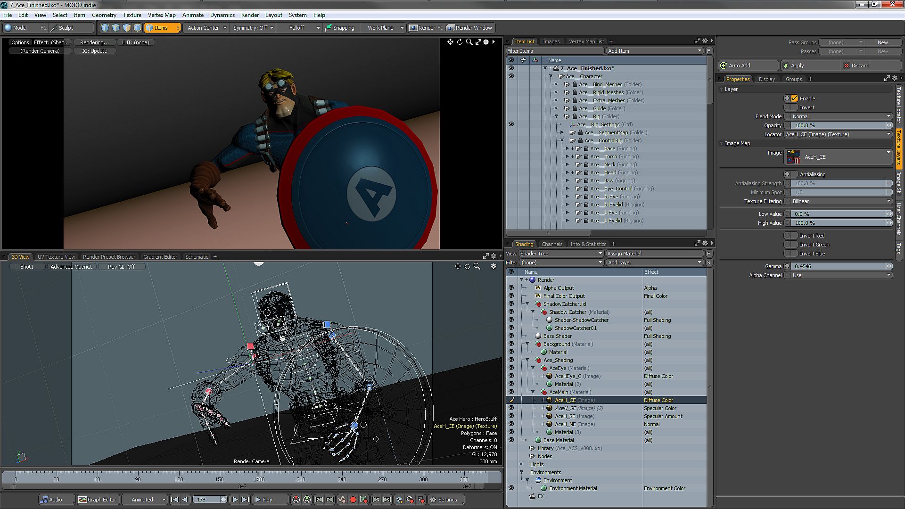Click the Audio icon button
The width and height of the screenshot is (905, 509).
tap(44, 500)
